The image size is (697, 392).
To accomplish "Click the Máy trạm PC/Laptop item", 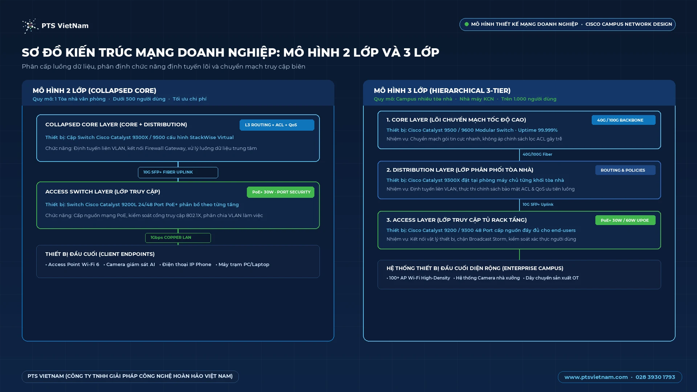I will pos(242,265).
